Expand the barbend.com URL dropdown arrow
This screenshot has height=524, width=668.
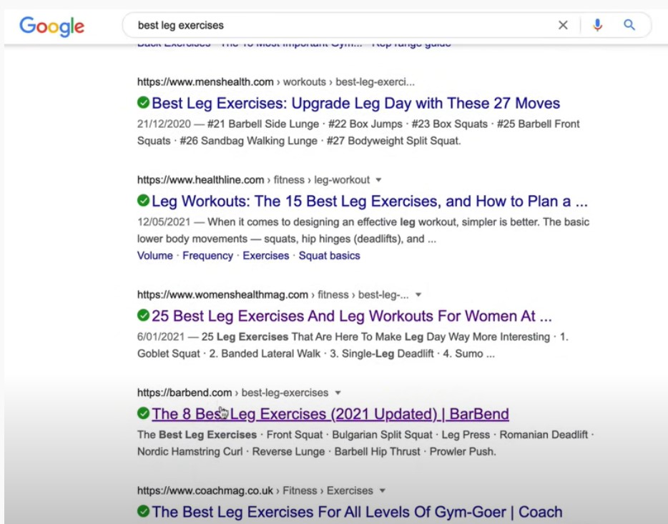tap(338, 392)
